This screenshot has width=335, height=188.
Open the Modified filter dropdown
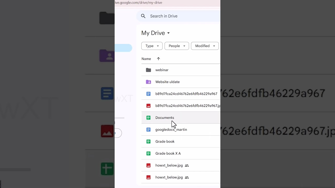[x=205, y=46]
